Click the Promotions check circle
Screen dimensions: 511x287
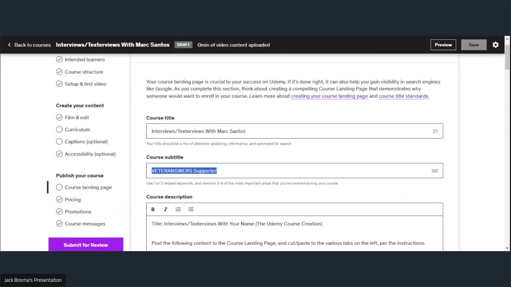(59, 212)
